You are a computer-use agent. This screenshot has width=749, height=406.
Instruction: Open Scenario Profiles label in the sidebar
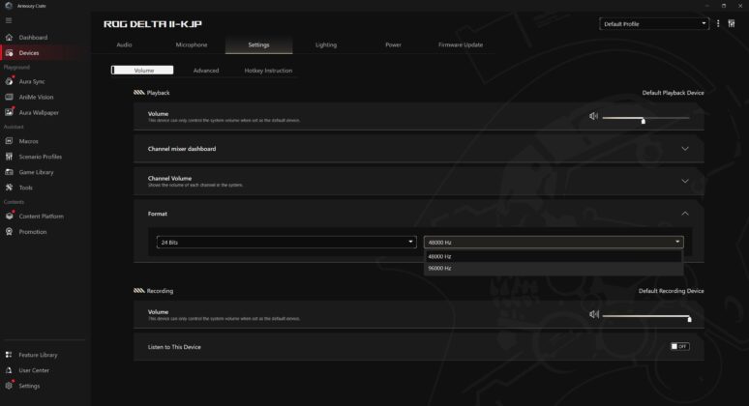(x=40, y=157)
